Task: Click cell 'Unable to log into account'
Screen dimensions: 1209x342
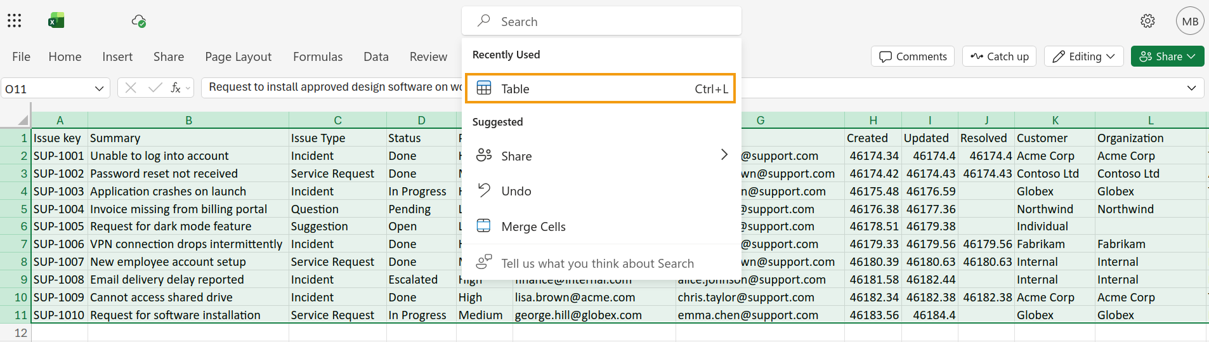Action: pyautogui.click(x=188, y=155)
